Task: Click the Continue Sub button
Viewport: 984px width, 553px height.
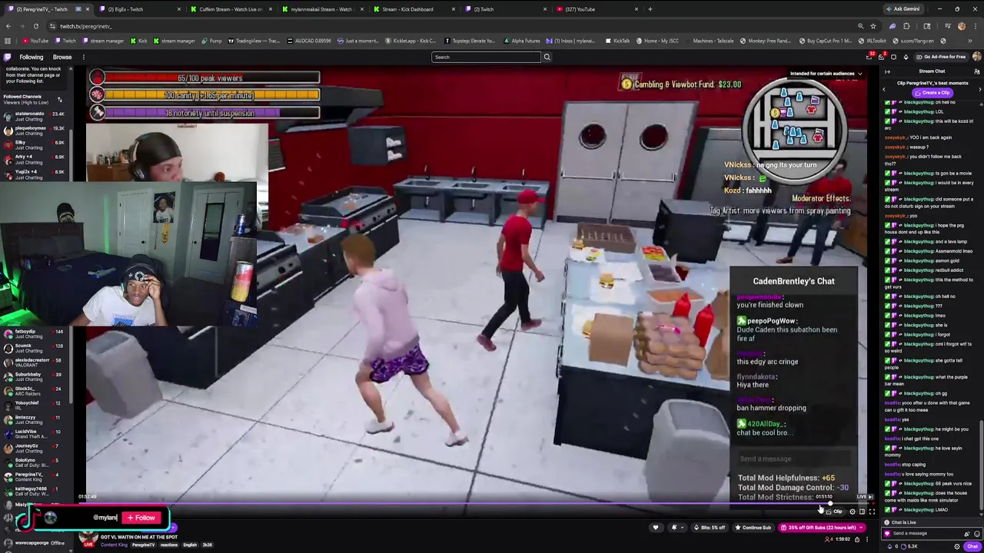Action: coord(752,528)
